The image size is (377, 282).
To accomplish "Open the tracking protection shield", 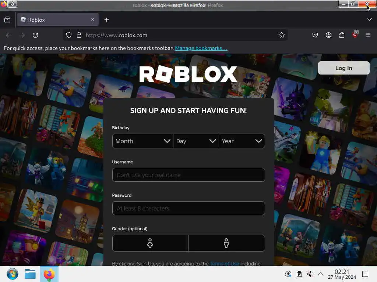I will click(x=69, y=35).
